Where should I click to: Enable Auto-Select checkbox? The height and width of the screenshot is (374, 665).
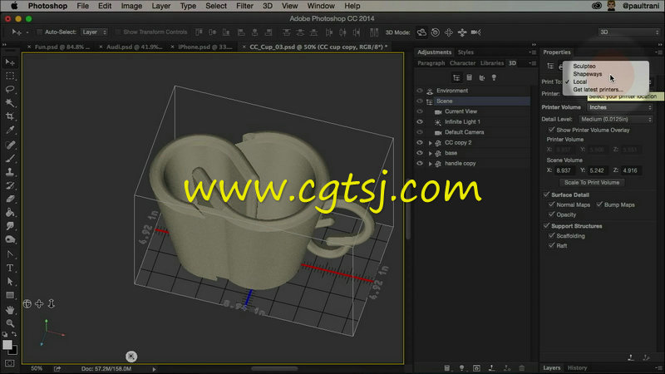point(39,32)
